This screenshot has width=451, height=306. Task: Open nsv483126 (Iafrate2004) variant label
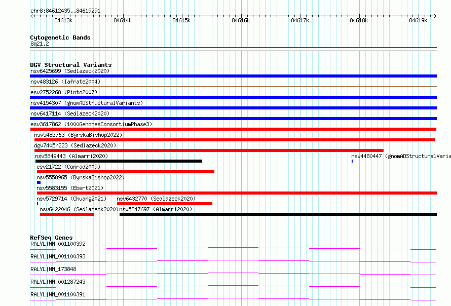(65, 82)
